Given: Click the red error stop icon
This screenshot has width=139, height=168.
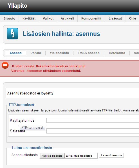Looking at the screenshot, I should pyautogui.click(x=5, y=65).
